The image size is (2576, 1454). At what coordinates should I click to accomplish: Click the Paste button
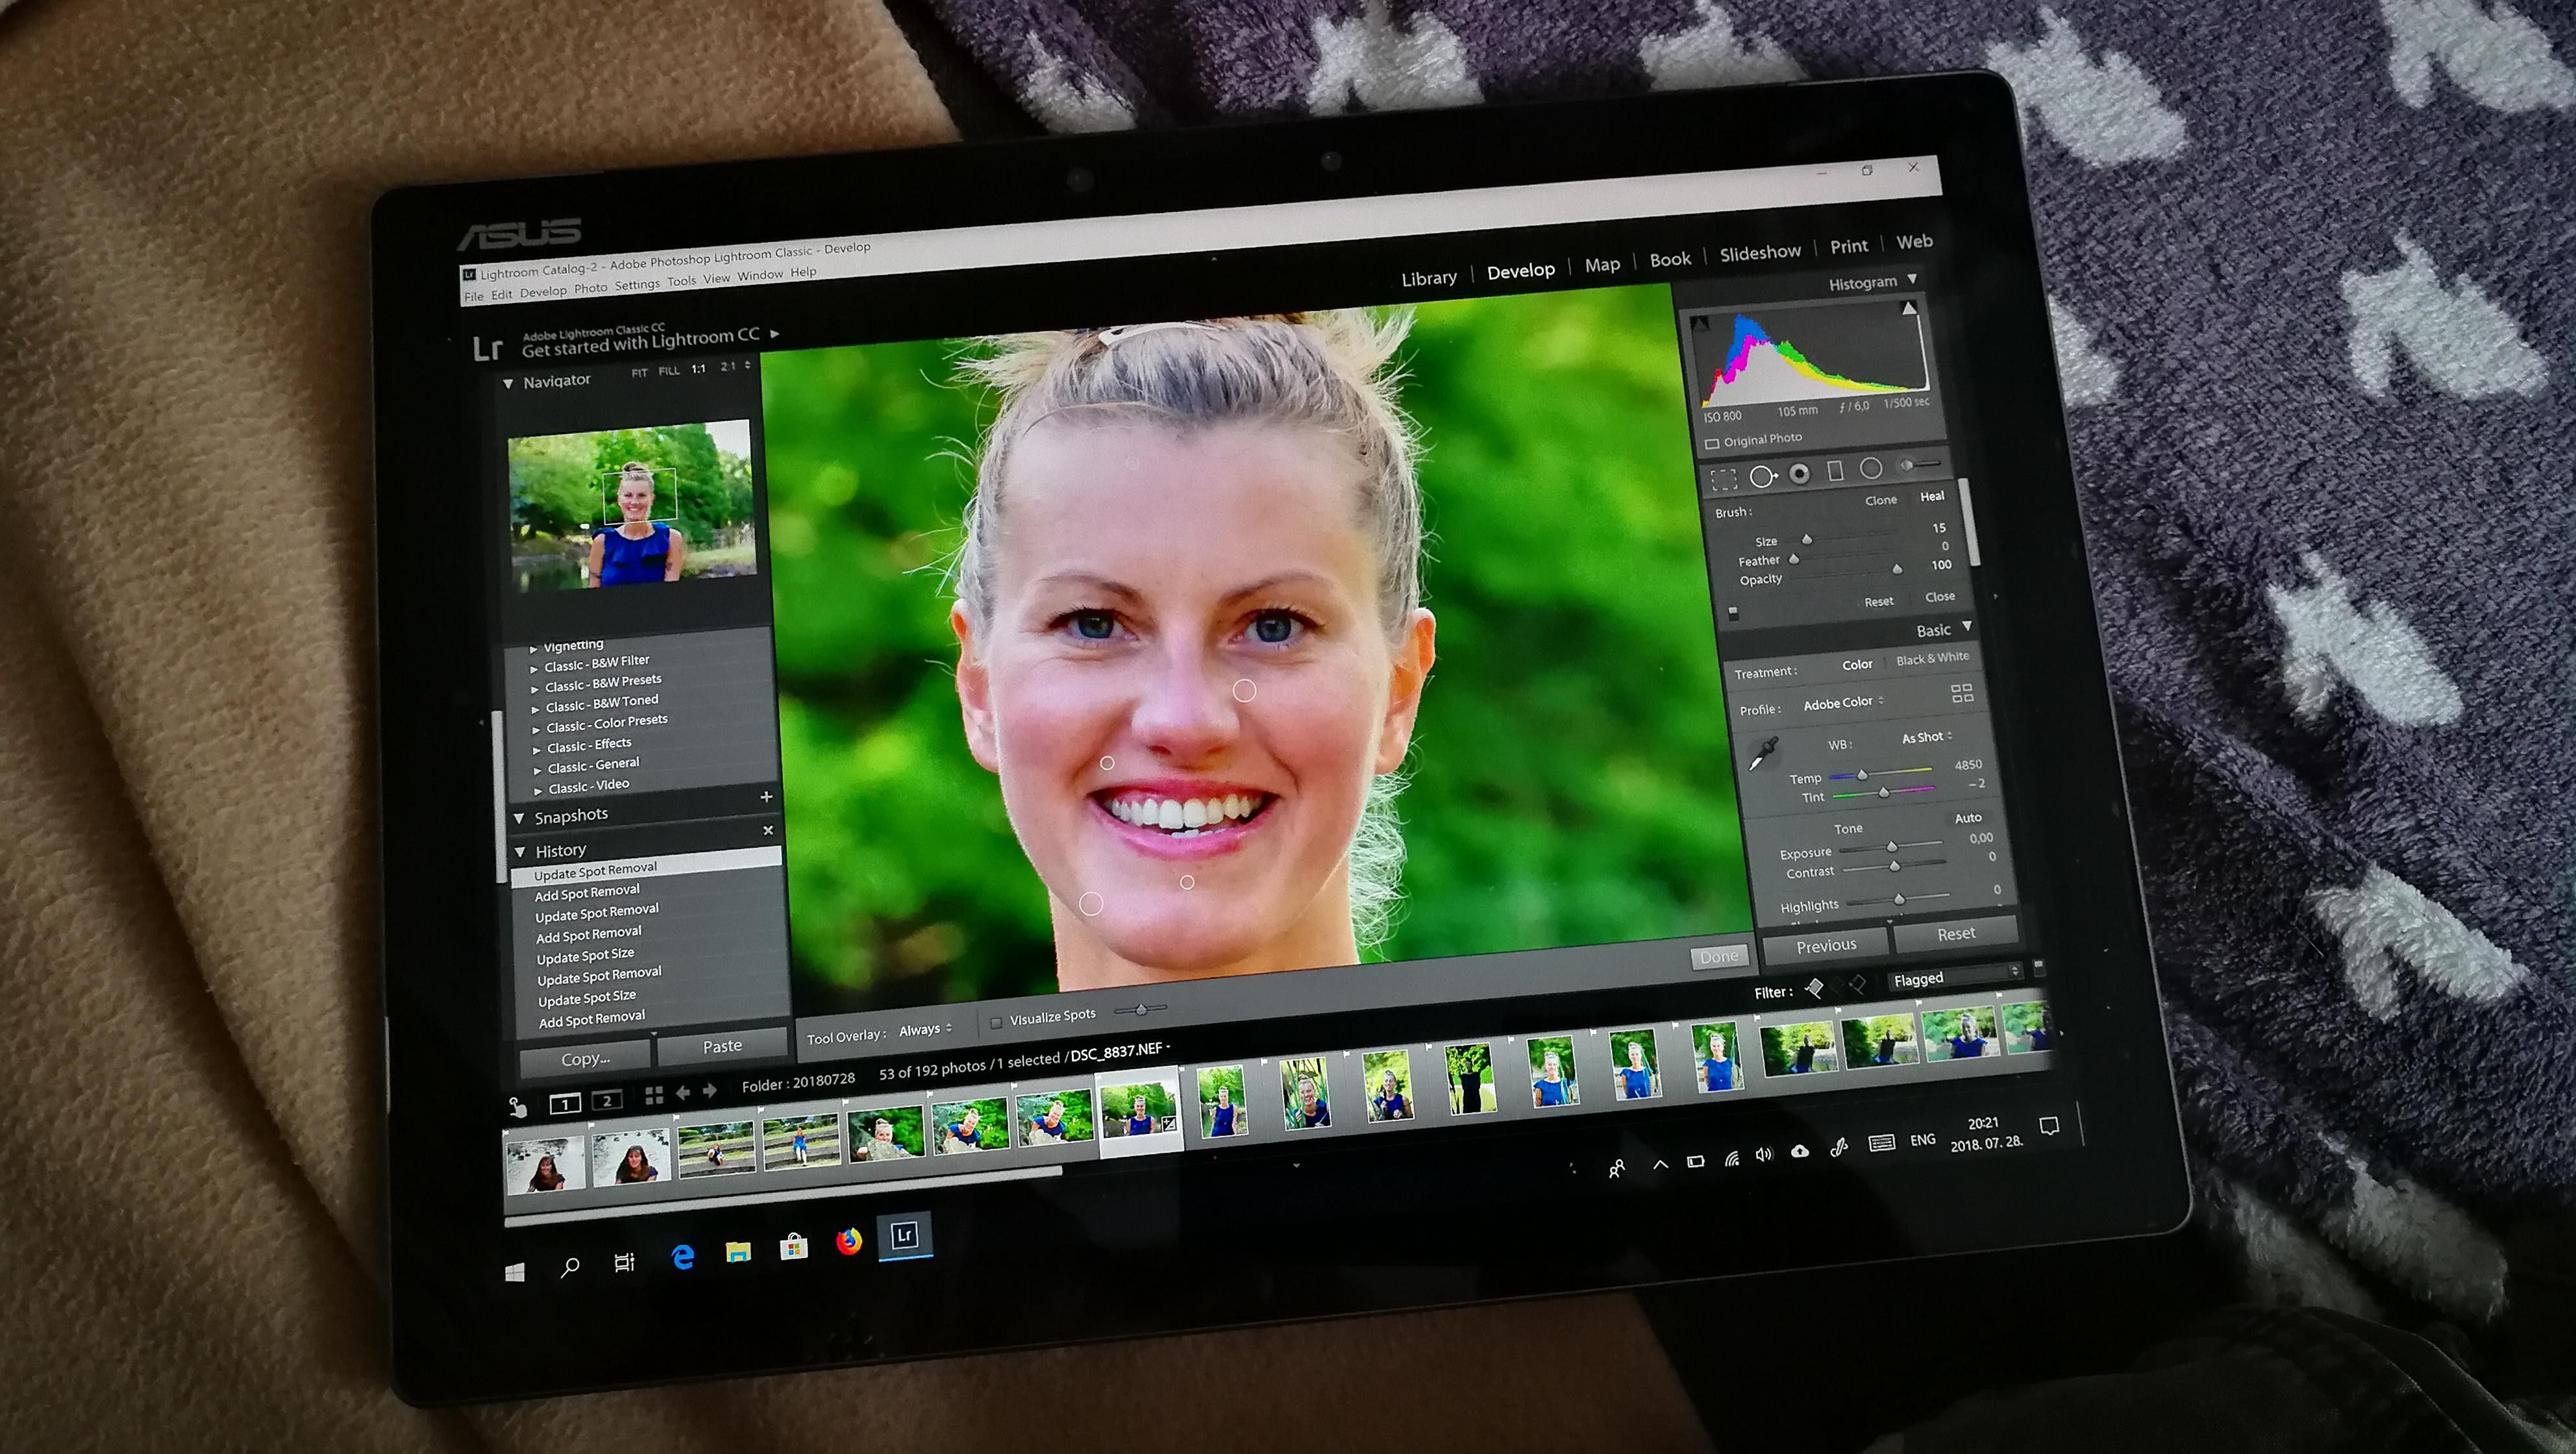pyautogui.click(x=722, y=1046)
